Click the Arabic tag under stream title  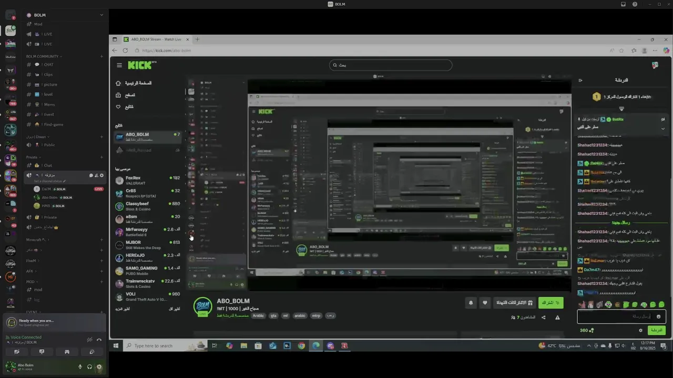click(x=258, y=316)
